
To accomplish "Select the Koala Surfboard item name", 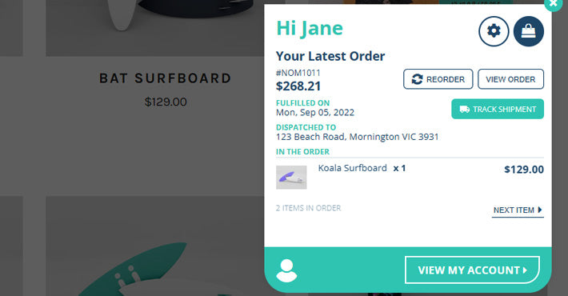I will [353, 168].
